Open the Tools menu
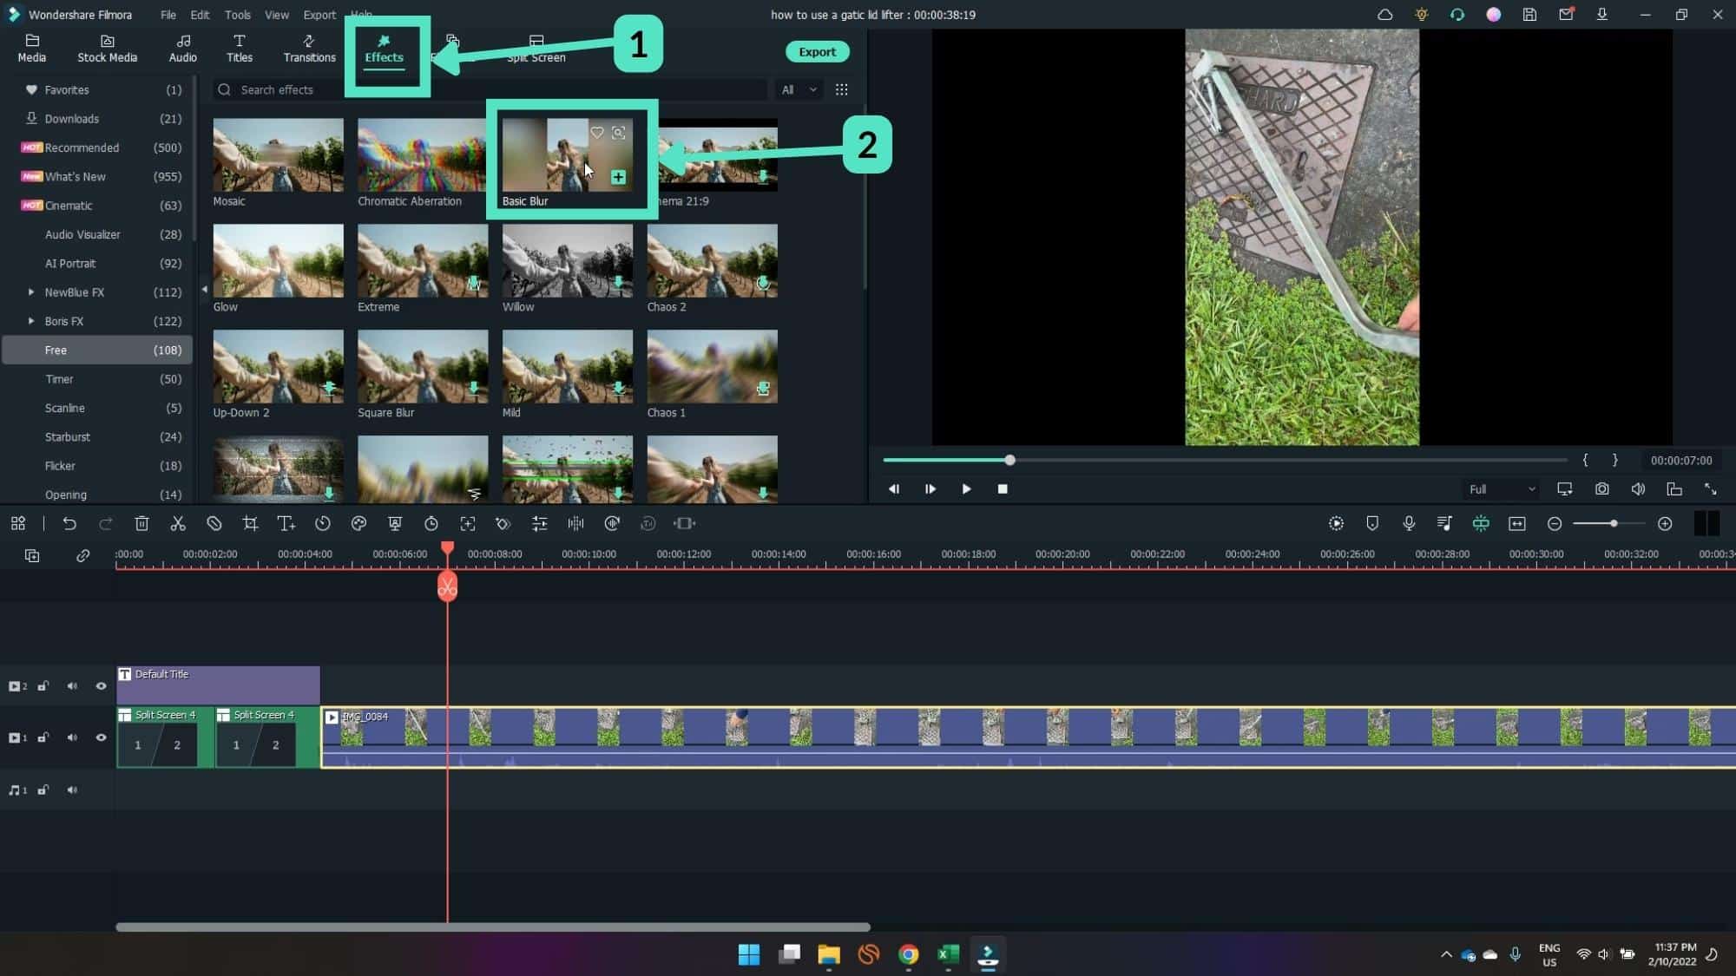1736x976 pixels. click(x=237, y=15)
